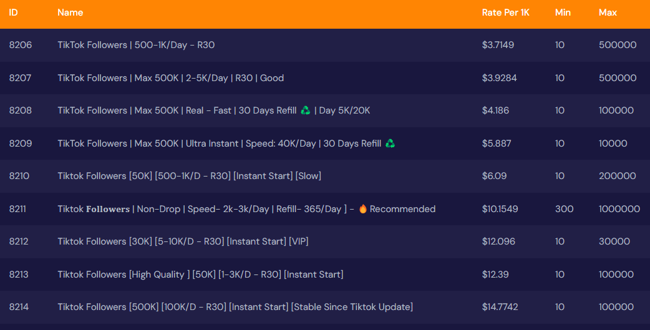Screen dimensions: 650x330
Task: Click the '[Instant Start] [Slow]' service name
Action: [190, 176]
